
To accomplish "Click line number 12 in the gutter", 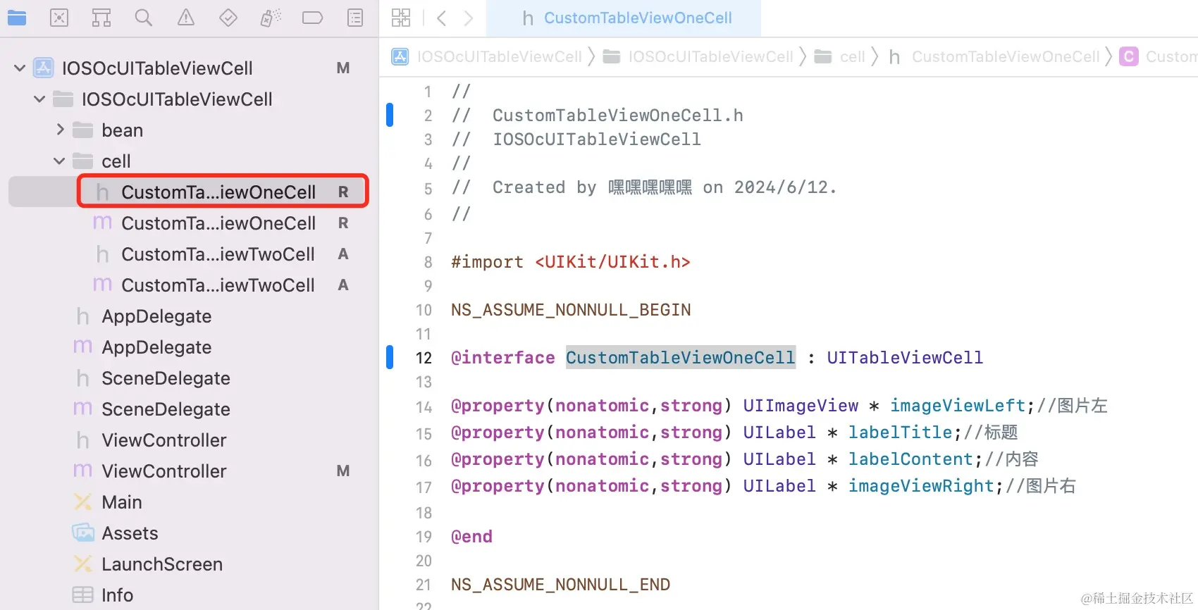I will point(424,358).
